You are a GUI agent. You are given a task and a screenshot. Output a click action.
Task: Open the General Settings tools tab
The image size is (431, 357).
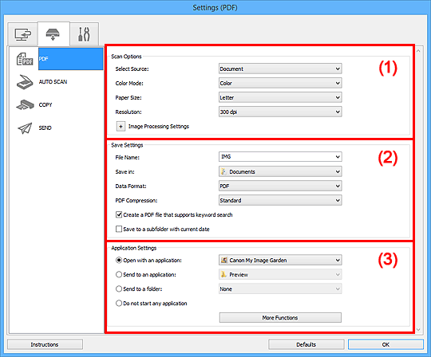(84, 34)
